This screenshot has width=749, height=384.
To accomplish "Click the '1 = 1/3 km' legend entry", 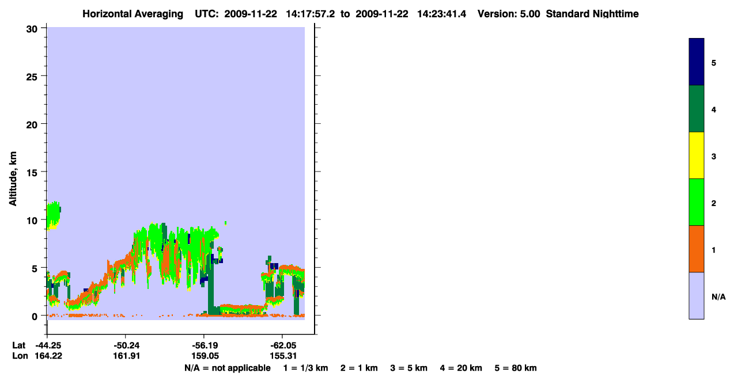I will pyautogui.click(x=305, y=368).
